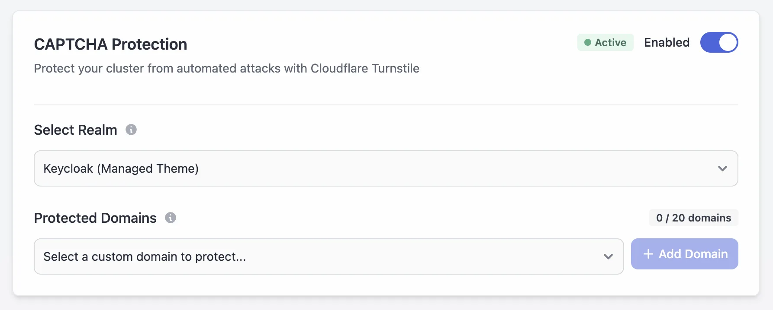Open the custom domain to protect dropdown
The image size is (773, 310).
[329, 256]
